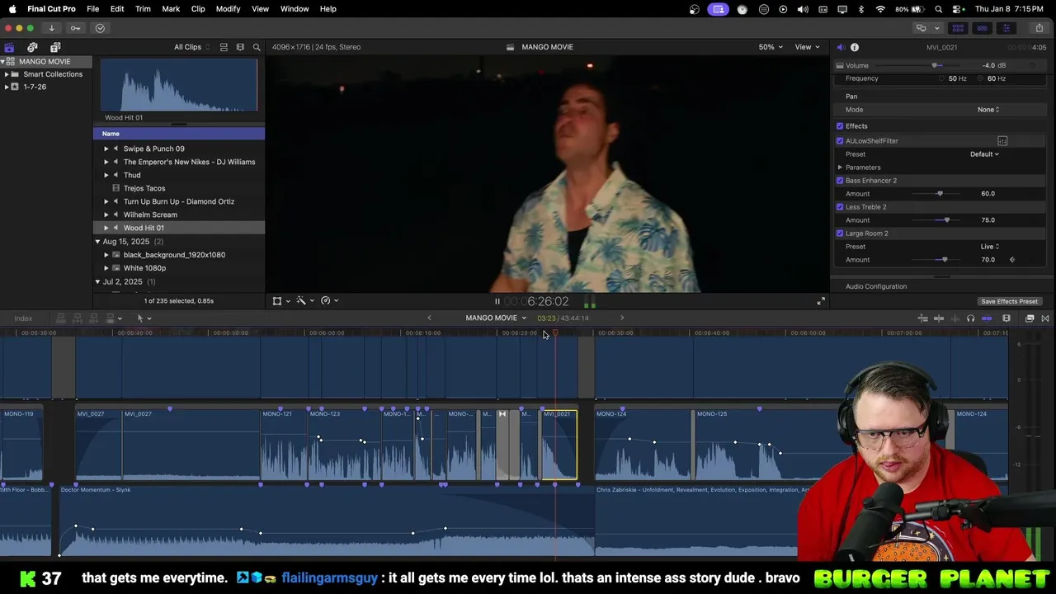This screenshot has height=594, width=1056.
Task: Select the MVI_0021 clip in timeline
Action: tap(559, 445)
